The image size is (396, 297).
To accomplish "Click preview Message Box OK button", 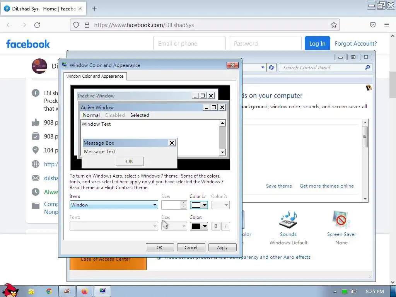I will pos(129,161).
